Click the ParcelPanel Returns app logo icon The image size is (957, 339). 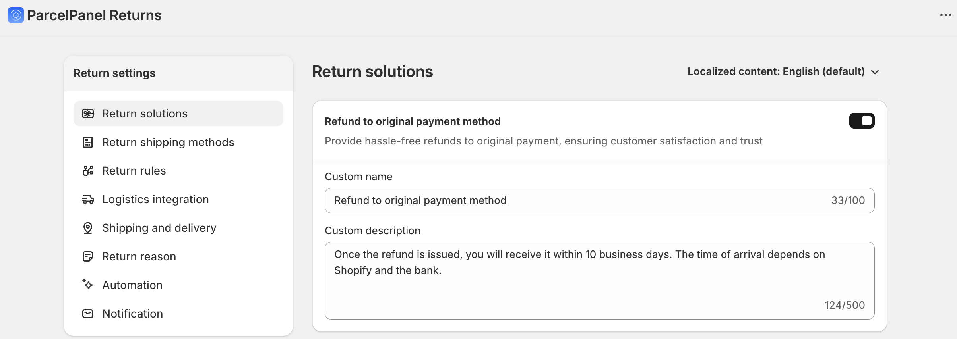pyautogui.click(x=16, y=15)
